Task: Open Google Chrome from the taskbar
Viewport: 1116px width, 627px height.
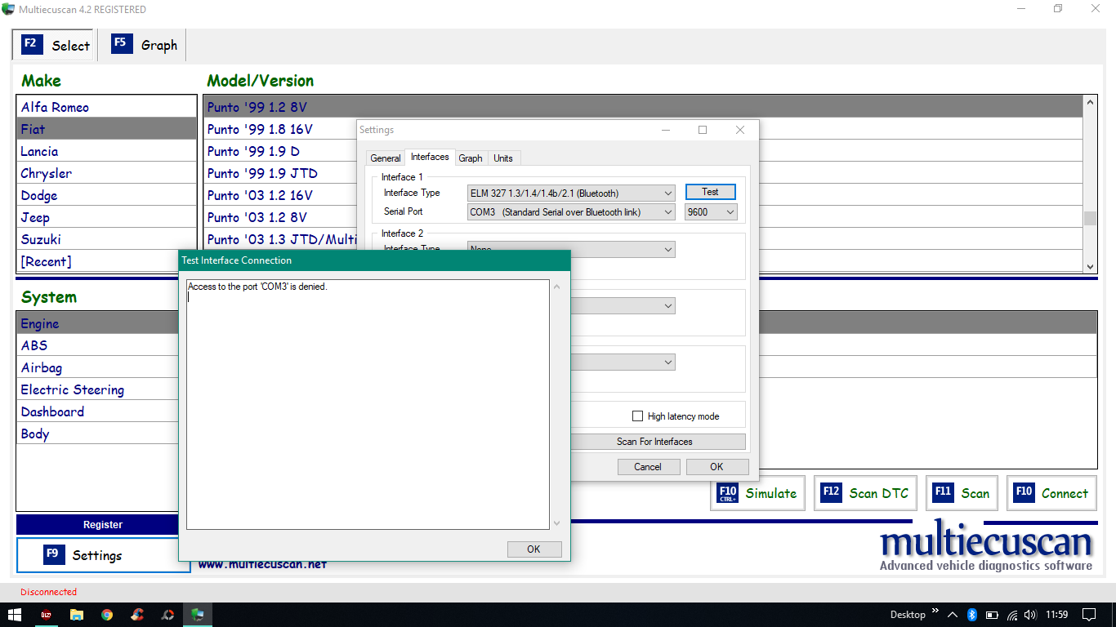Action: click(x=107, y=615)
